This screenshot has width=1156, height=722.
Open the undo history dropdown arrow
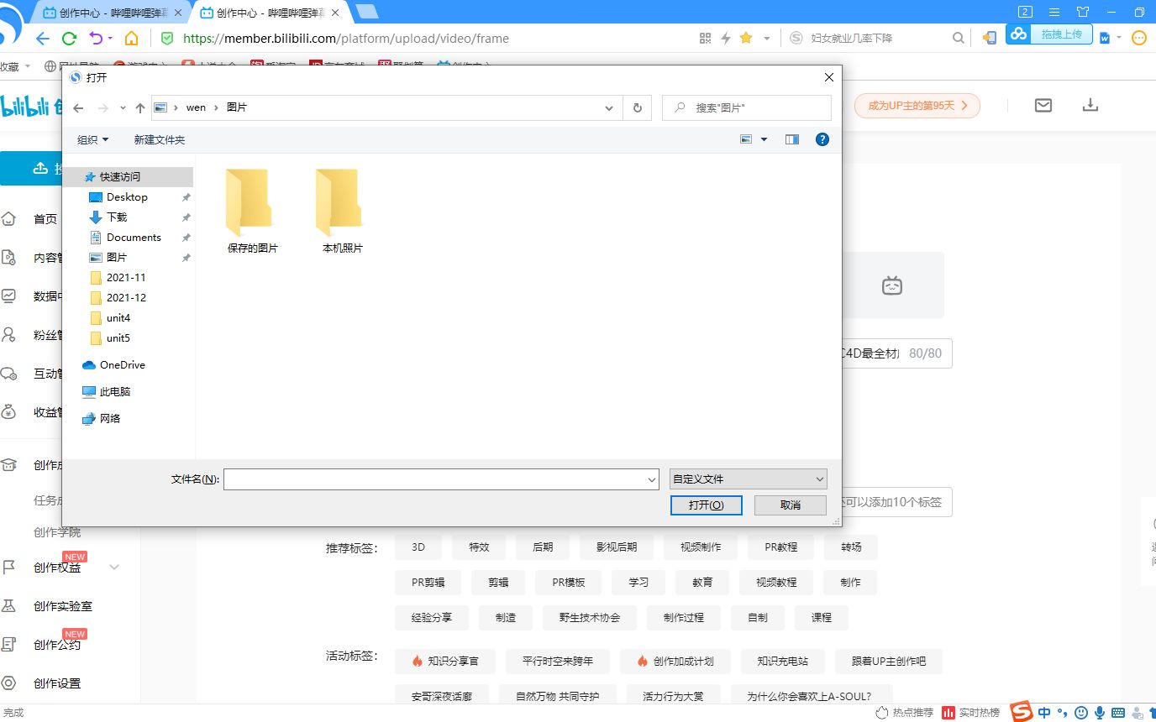tap(110, 39)
